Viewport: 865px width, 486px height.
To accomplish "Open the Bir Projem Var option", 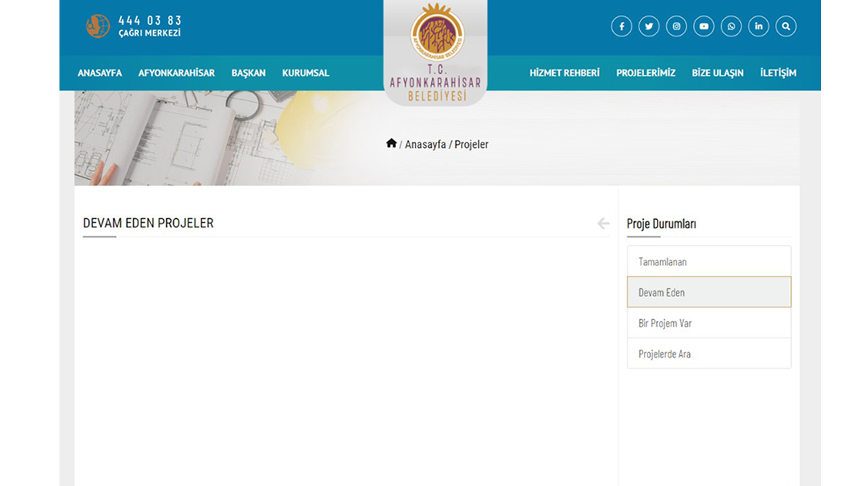I will click(709, 323).
